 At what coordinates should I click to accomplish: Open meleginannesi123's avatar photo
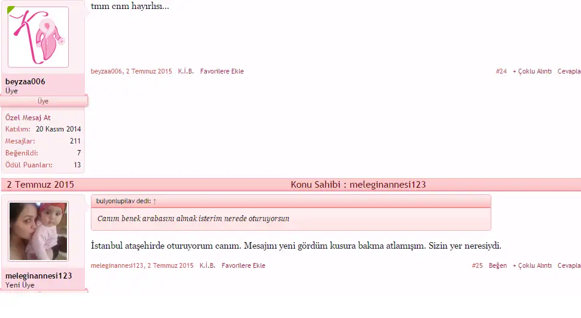coord(38,231)
